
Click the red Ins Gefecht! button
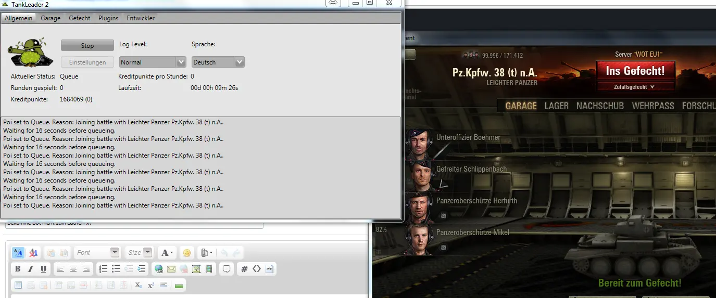[x=635, y=71]
